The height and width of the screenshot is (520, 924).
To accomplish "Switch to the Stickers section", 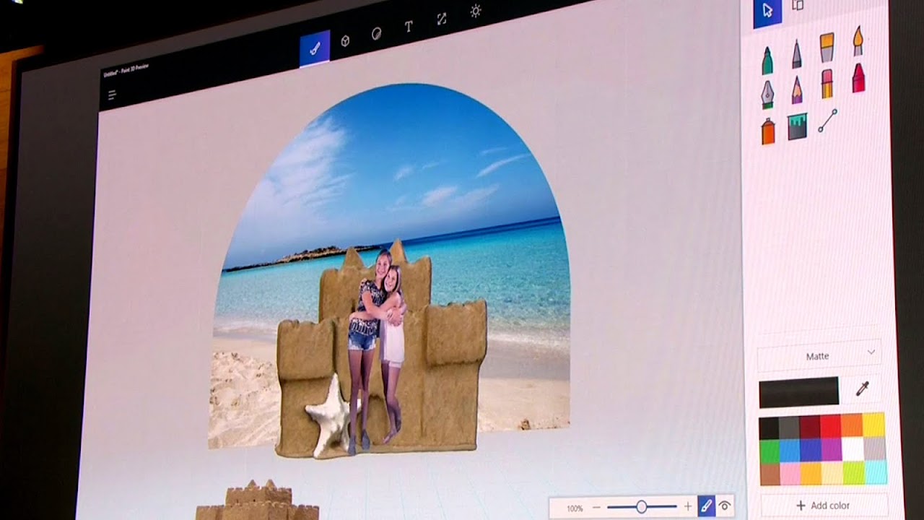I will (377, 34).
